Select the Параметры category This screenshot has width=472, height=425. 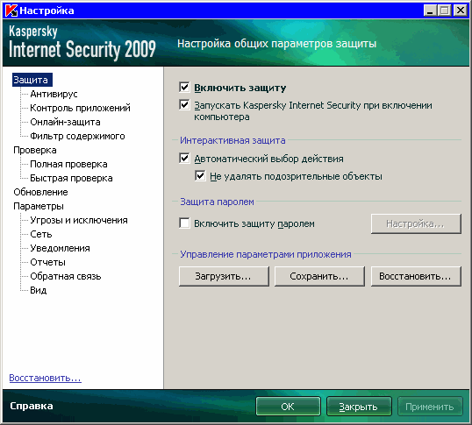[39, 206]
